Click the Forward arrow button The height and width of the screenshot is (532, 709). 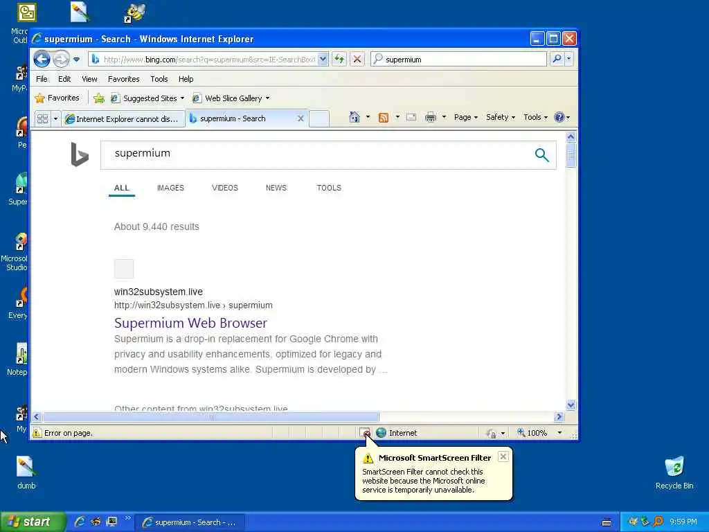pyautogui.click(x=61, y=59)
